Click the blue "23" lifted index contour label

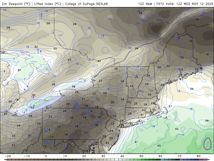coord(89,110)
